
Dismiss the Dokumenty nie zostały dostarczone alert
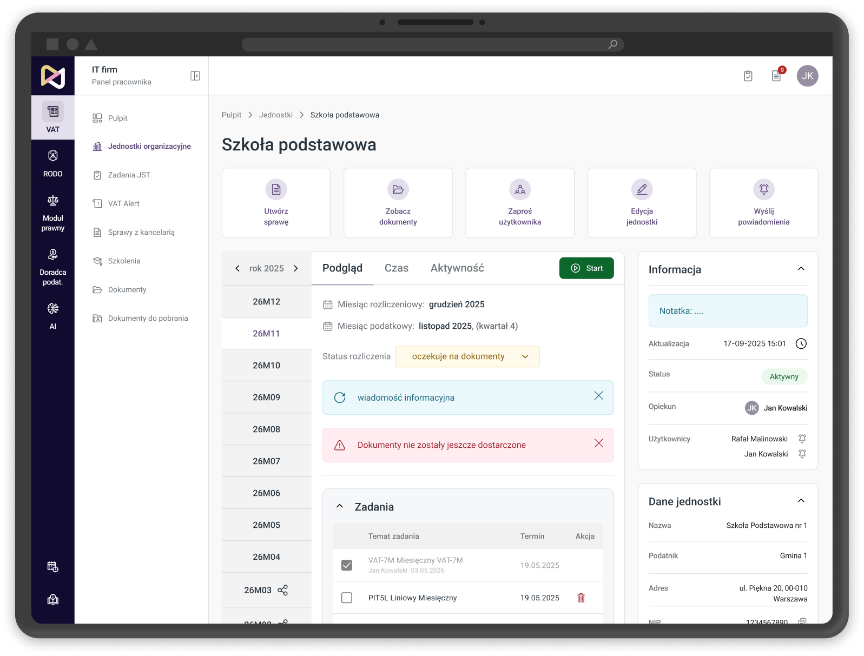tap(598, 443)
